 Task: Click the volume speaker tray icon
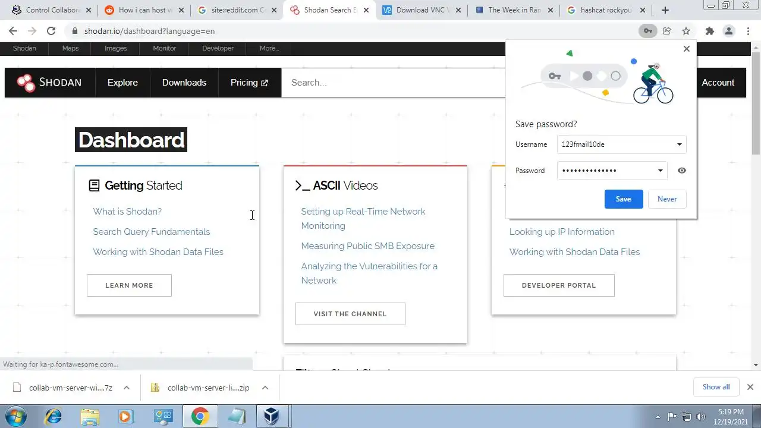701,416
